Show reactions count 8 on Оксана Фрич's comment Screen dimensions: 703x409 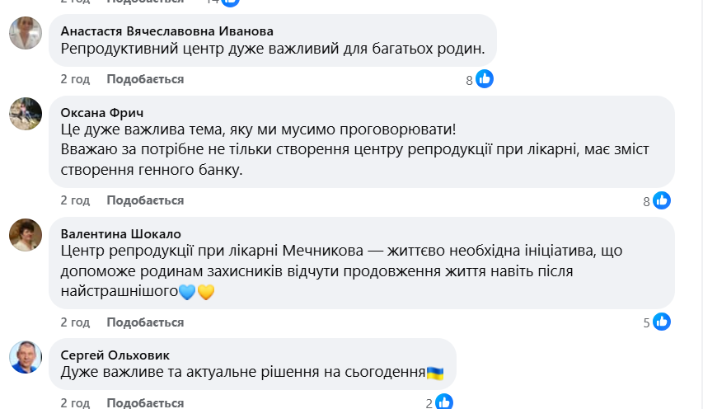tap(647, 201)
